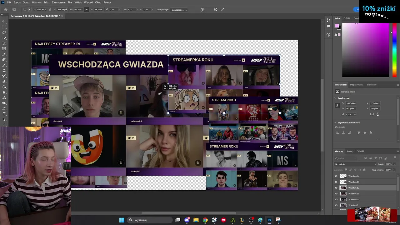
Task: Commit the transform with the checkmark
Action: [x=222, y=9]
